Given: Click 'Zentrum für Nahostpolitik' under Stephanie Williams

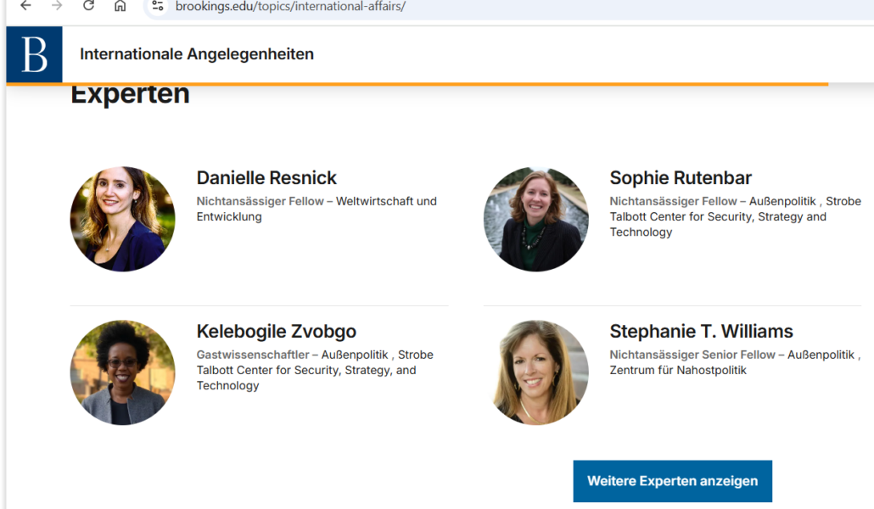Looking at the screenshot, I should [x=678, y=370].
